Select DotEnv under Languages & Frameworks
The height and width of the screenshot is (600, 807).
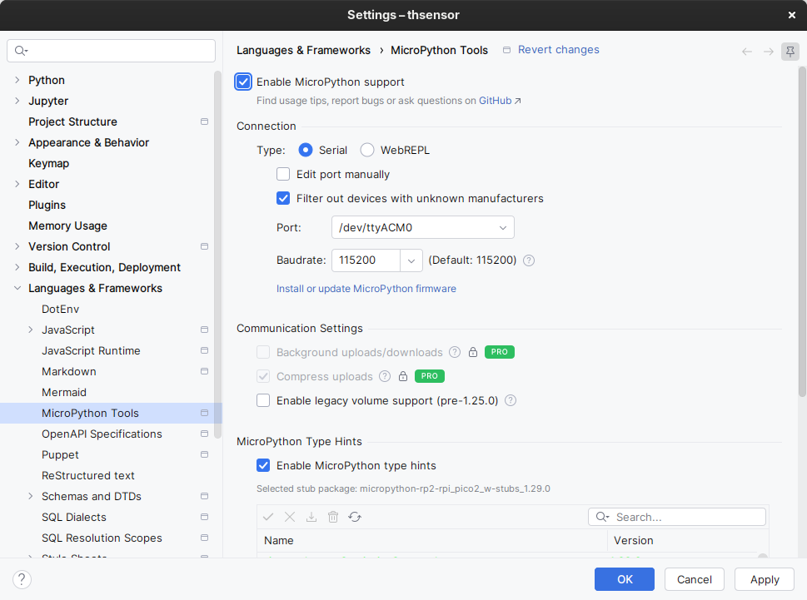(60, 309)
